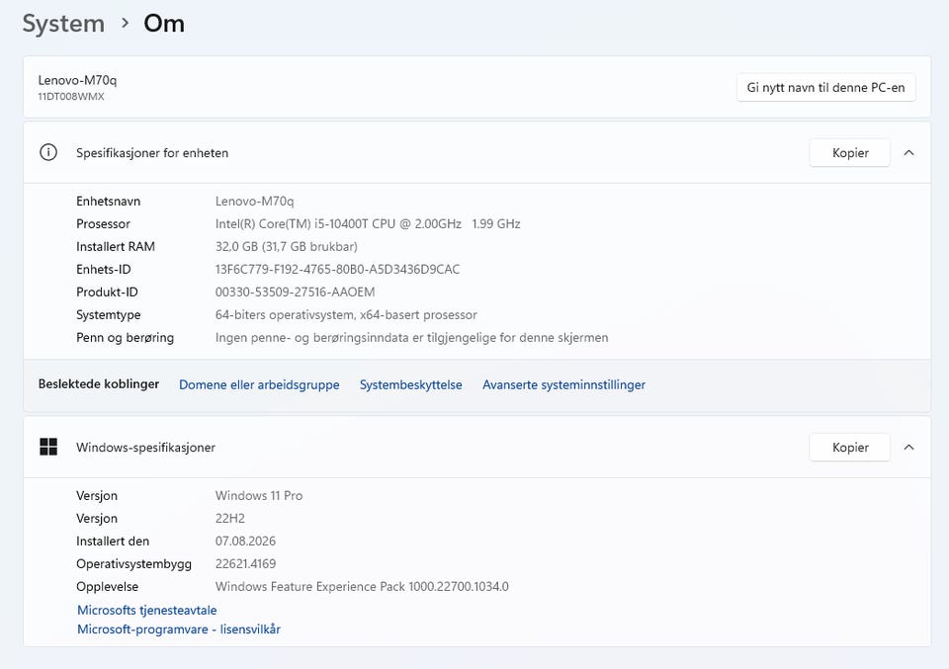Select Produkt-ID value 00330-53509-27516-AAOEM
Viewport: 949px width, 669px height.
point(295,293)
